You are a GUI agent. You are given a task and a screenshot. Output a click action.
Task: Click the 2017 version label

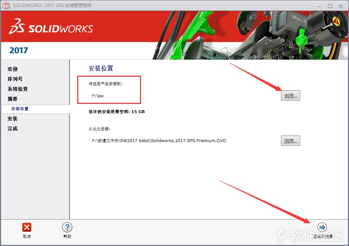point(19,51)
